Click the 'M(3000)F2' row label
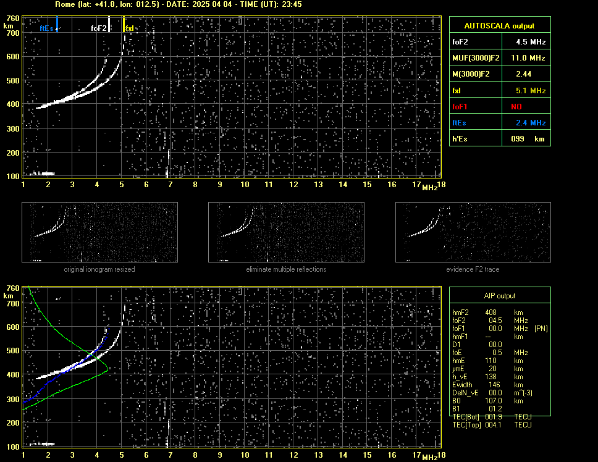Image resolution: width=598 pixels, height=462 pixels. (x=471, y=74)
